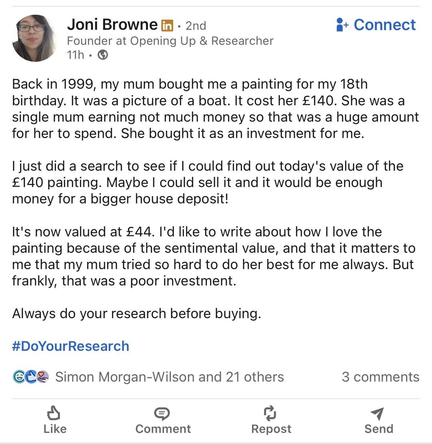The height and width of the screenshot is (444, 432).
Task: Open the #DoYourResearch hashtag
Action: point(71,346)
